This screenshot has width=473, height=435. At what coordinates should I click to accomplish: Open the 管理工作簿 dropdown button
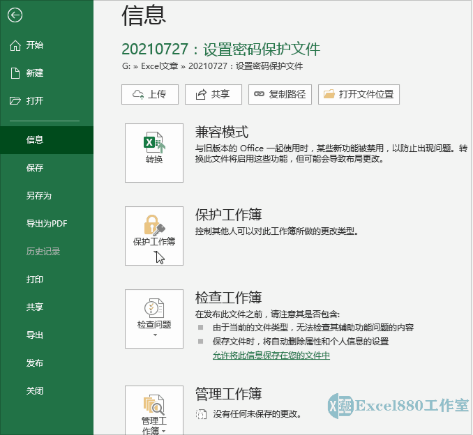click(154, 411)
